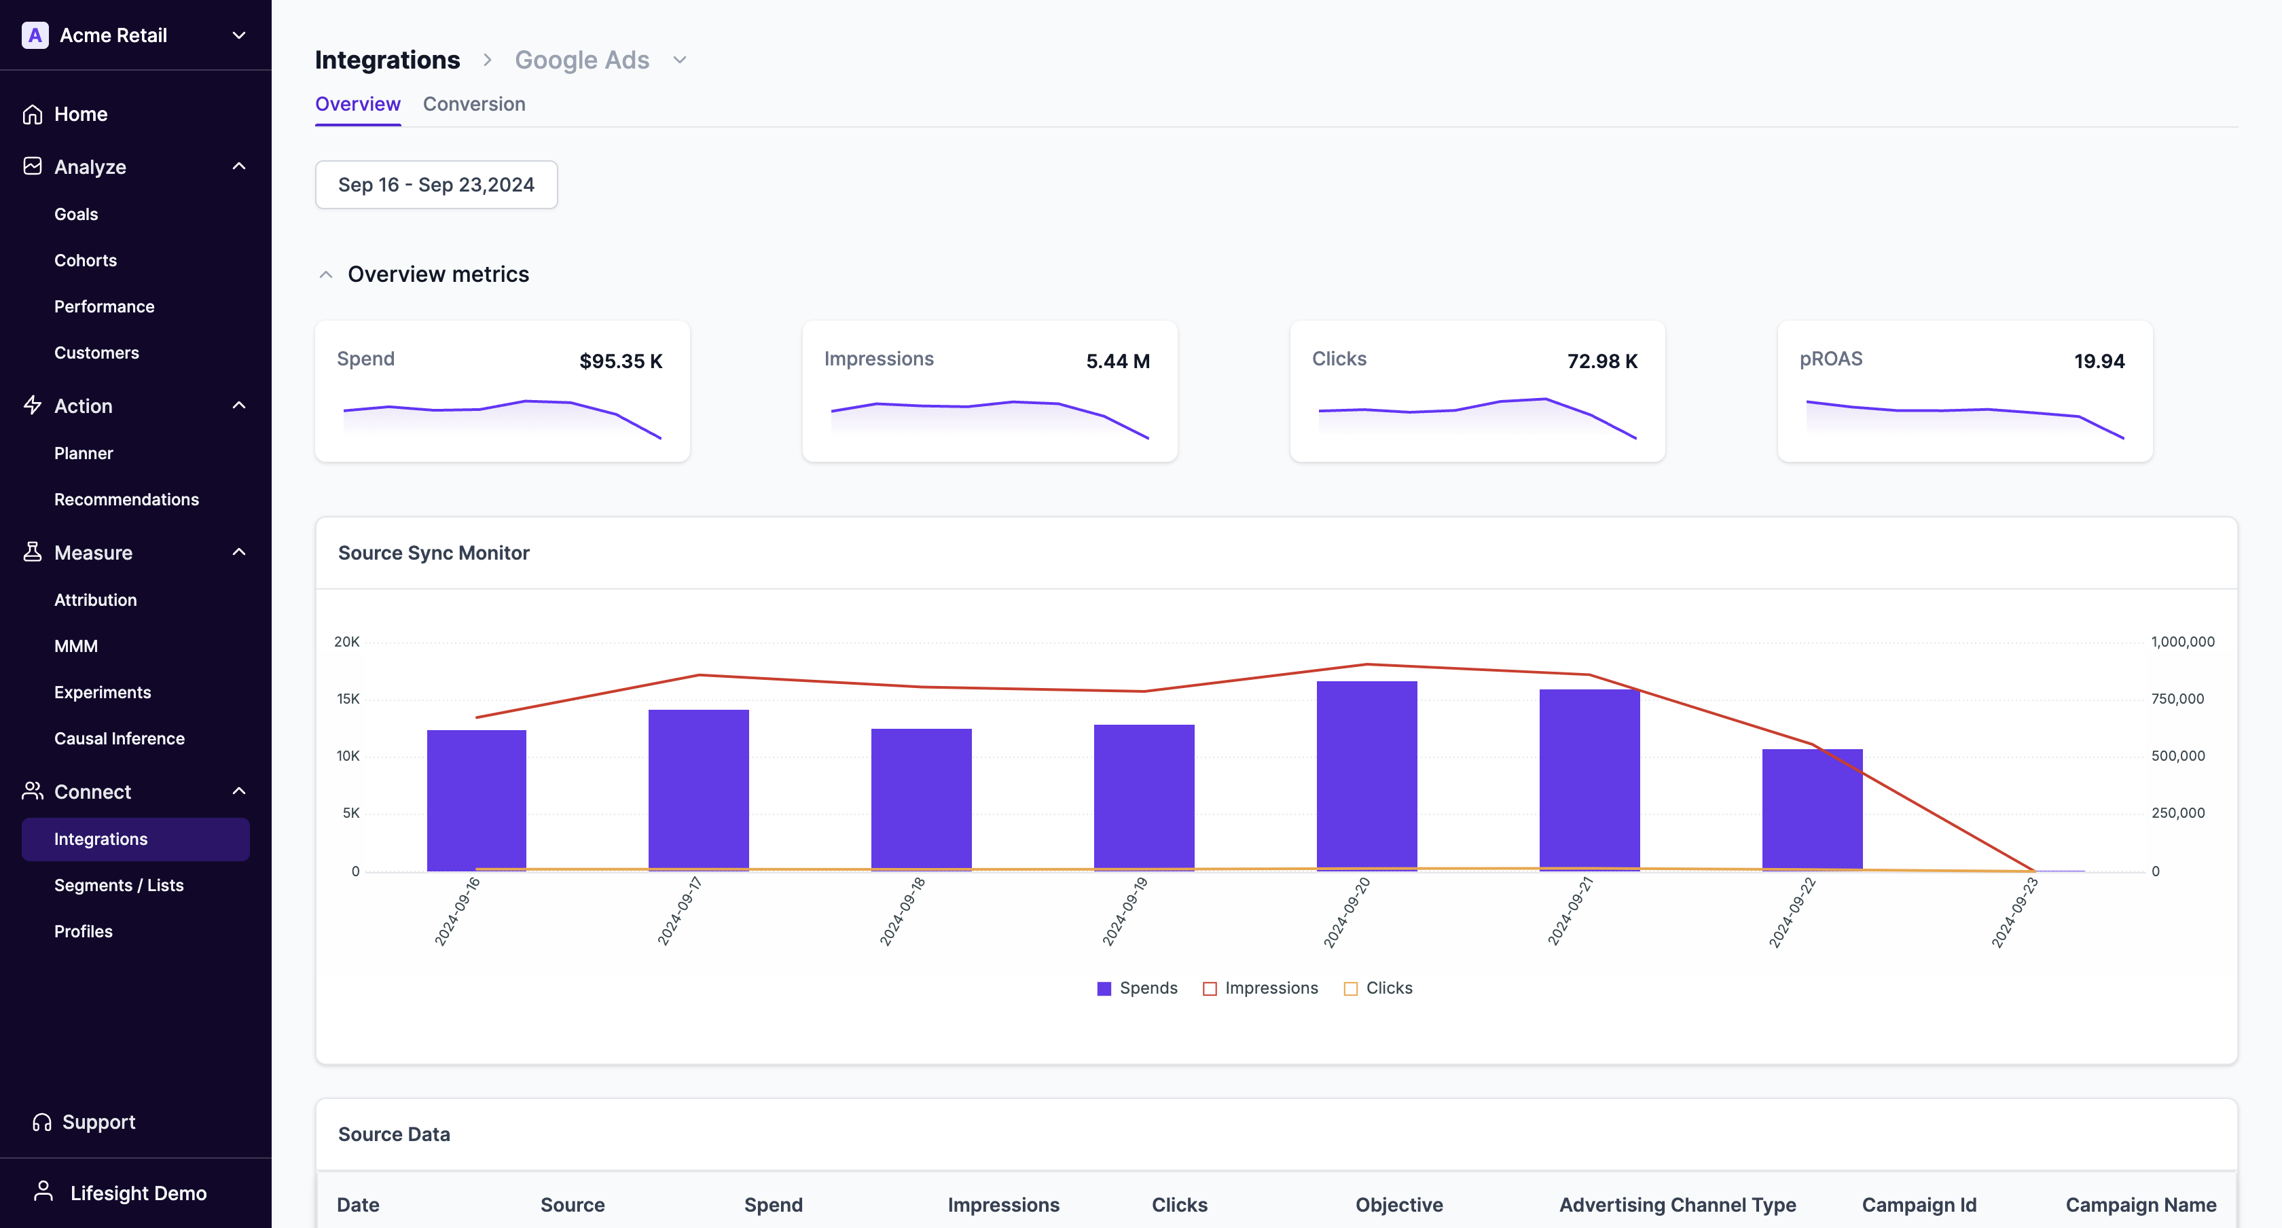Open the Acme Retail workspace dropdown

[x=238, y=35]
